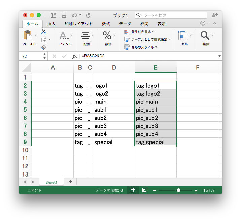The height and width of the screenshot is (221, 241).
Task: Go to the previous sheet arrow
Action: pos(25,182)
